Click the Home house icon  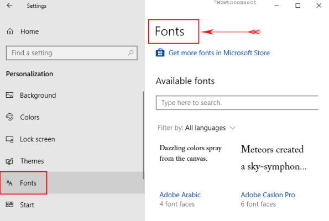point(10,31)
